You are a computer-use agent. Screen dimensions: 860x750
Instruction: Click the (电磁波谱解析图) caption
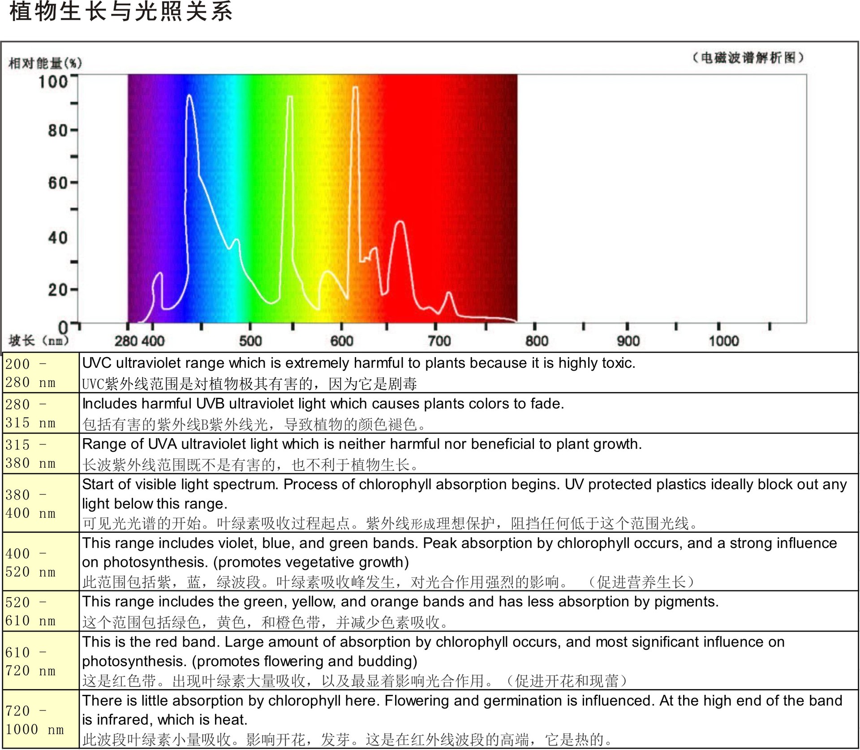click(748, 58)
